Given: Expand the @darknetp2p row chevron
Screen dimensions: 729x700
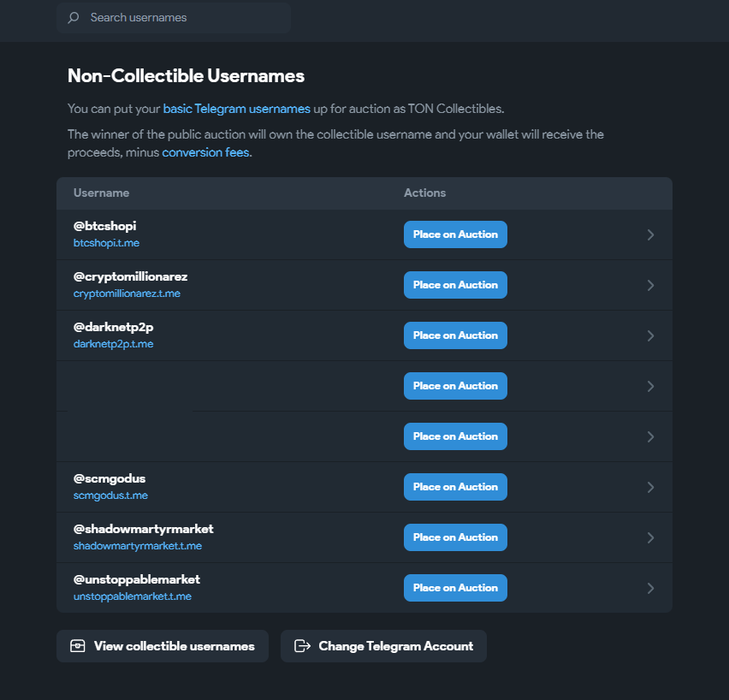Looking at the screenshot, I should coord(650,335).
